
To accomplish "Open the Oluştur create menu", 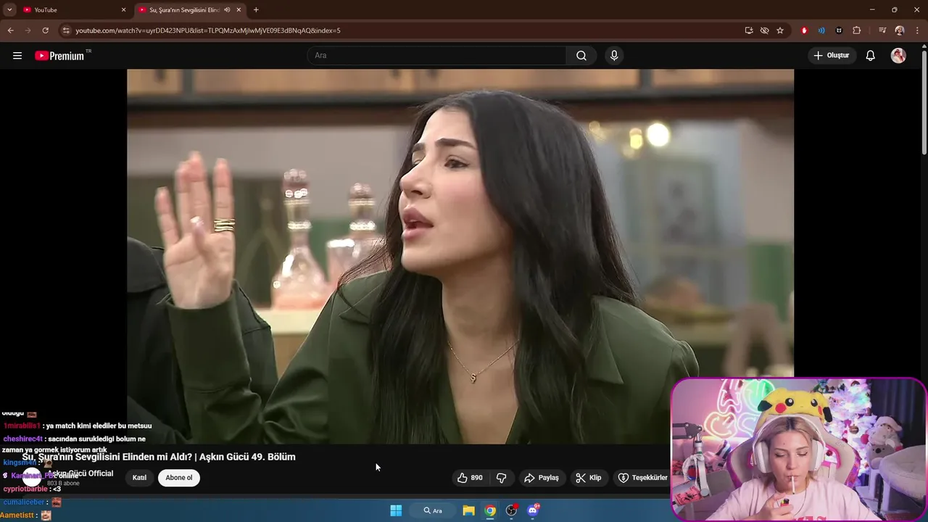I will pyautogui.click(x=832, y=56).
